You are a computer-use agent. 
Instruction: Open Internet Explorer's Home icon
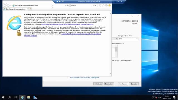click(100, 6)
